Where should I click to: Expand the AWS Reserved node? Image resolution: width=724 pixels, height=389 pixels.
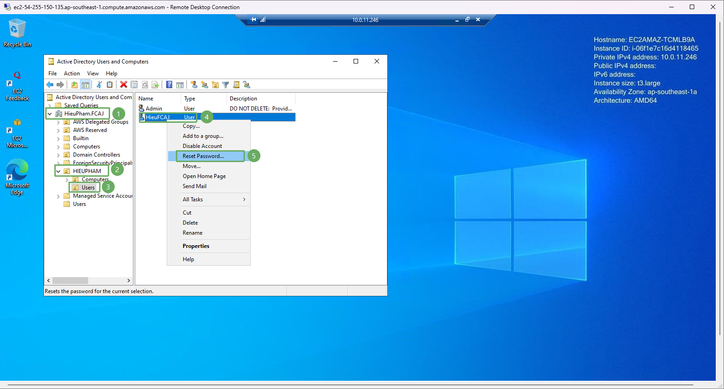58,130
